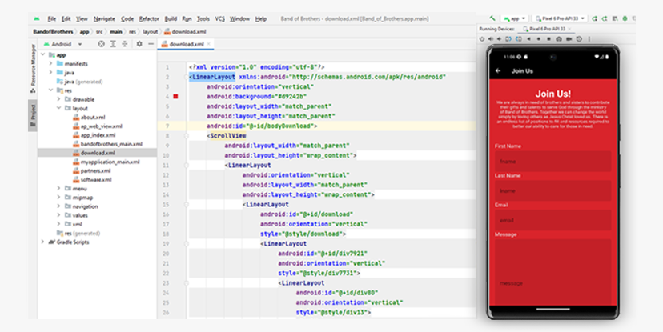Hide the Project panel with minus icon
Screen dimensions: 663x332
coord(151,44)
